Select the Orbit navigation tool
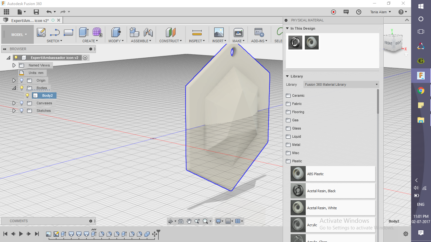This screenshot has width=431, height=242. [x=170, y=221]
